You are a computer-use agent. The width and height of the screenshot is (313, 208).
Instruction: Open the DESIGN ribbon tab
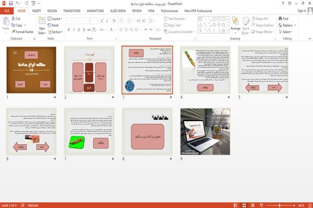pyautogui.click(x=52, y=11)
